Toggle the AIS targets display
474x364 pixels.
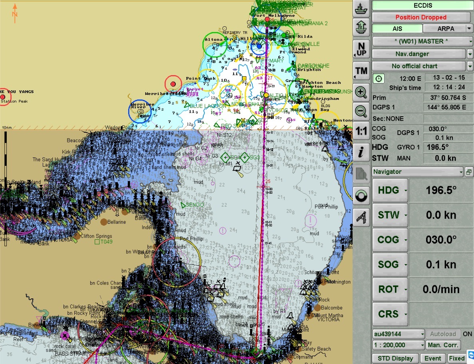click(397, 29)
